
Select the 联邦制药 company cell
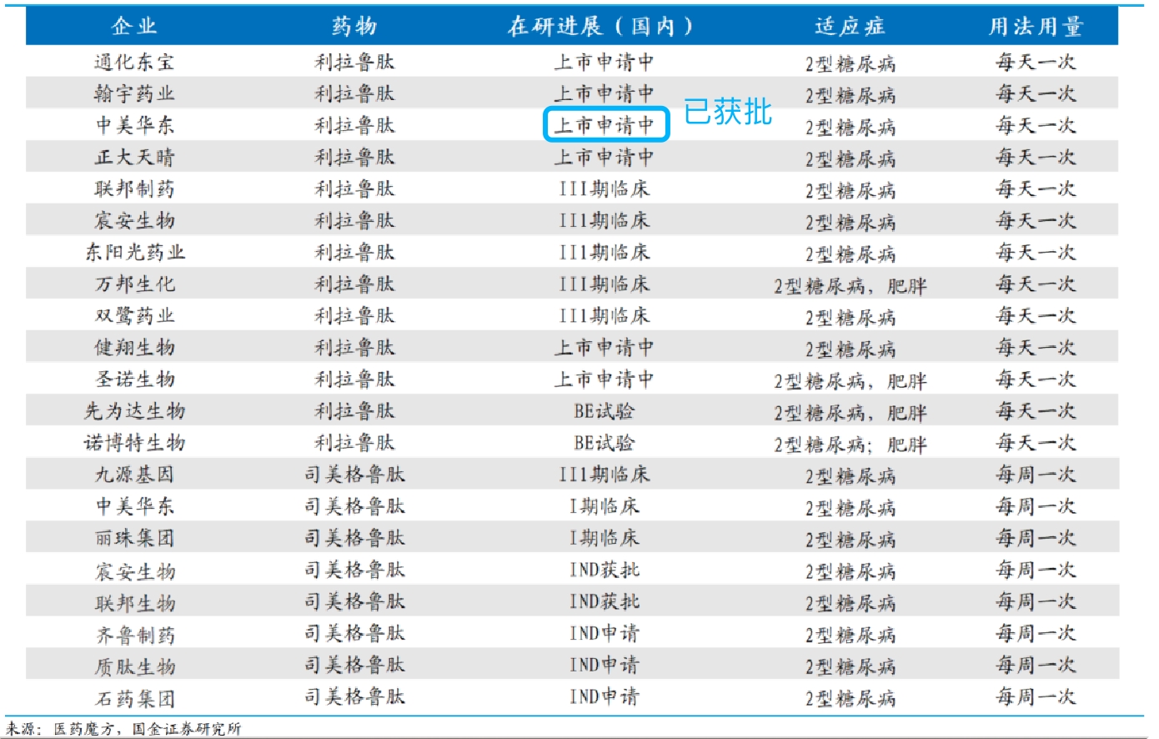tap(134, 189)
